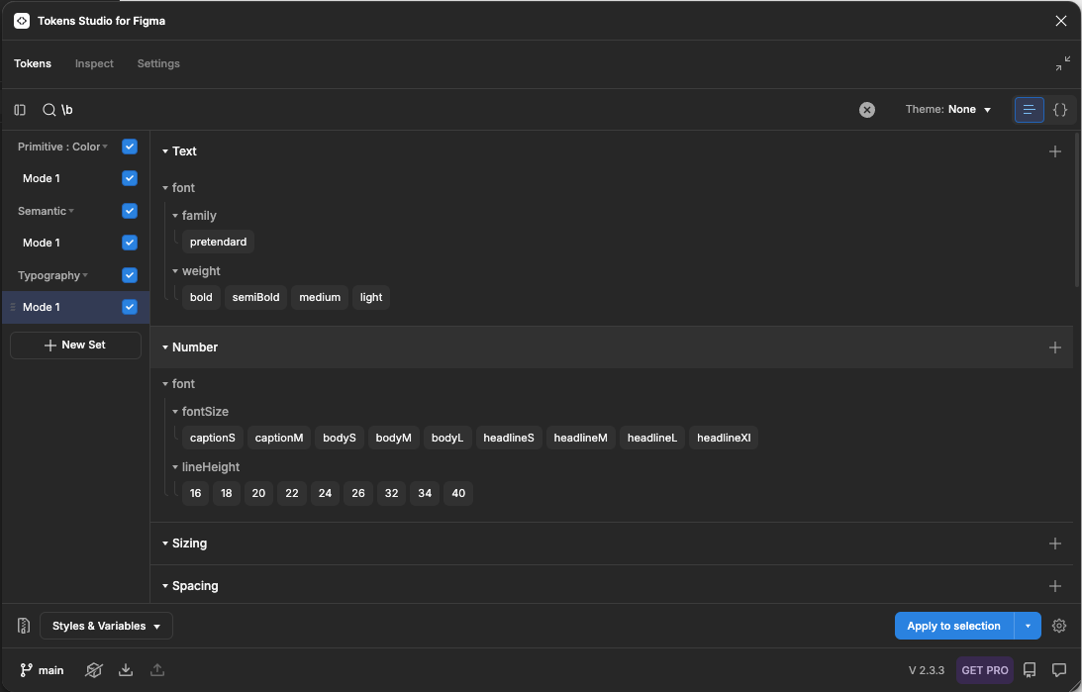Open the Apply to selection dropdown arrow

tap(1028, 626)
